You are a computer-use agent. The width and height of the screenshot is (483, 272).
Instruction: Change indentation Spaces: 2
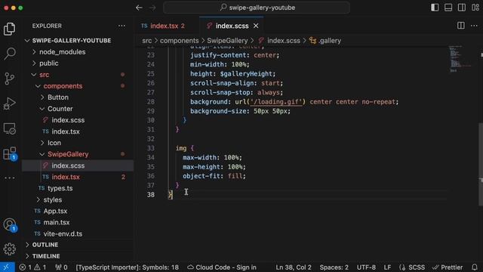pyautogui.click(x=334, y=267)
